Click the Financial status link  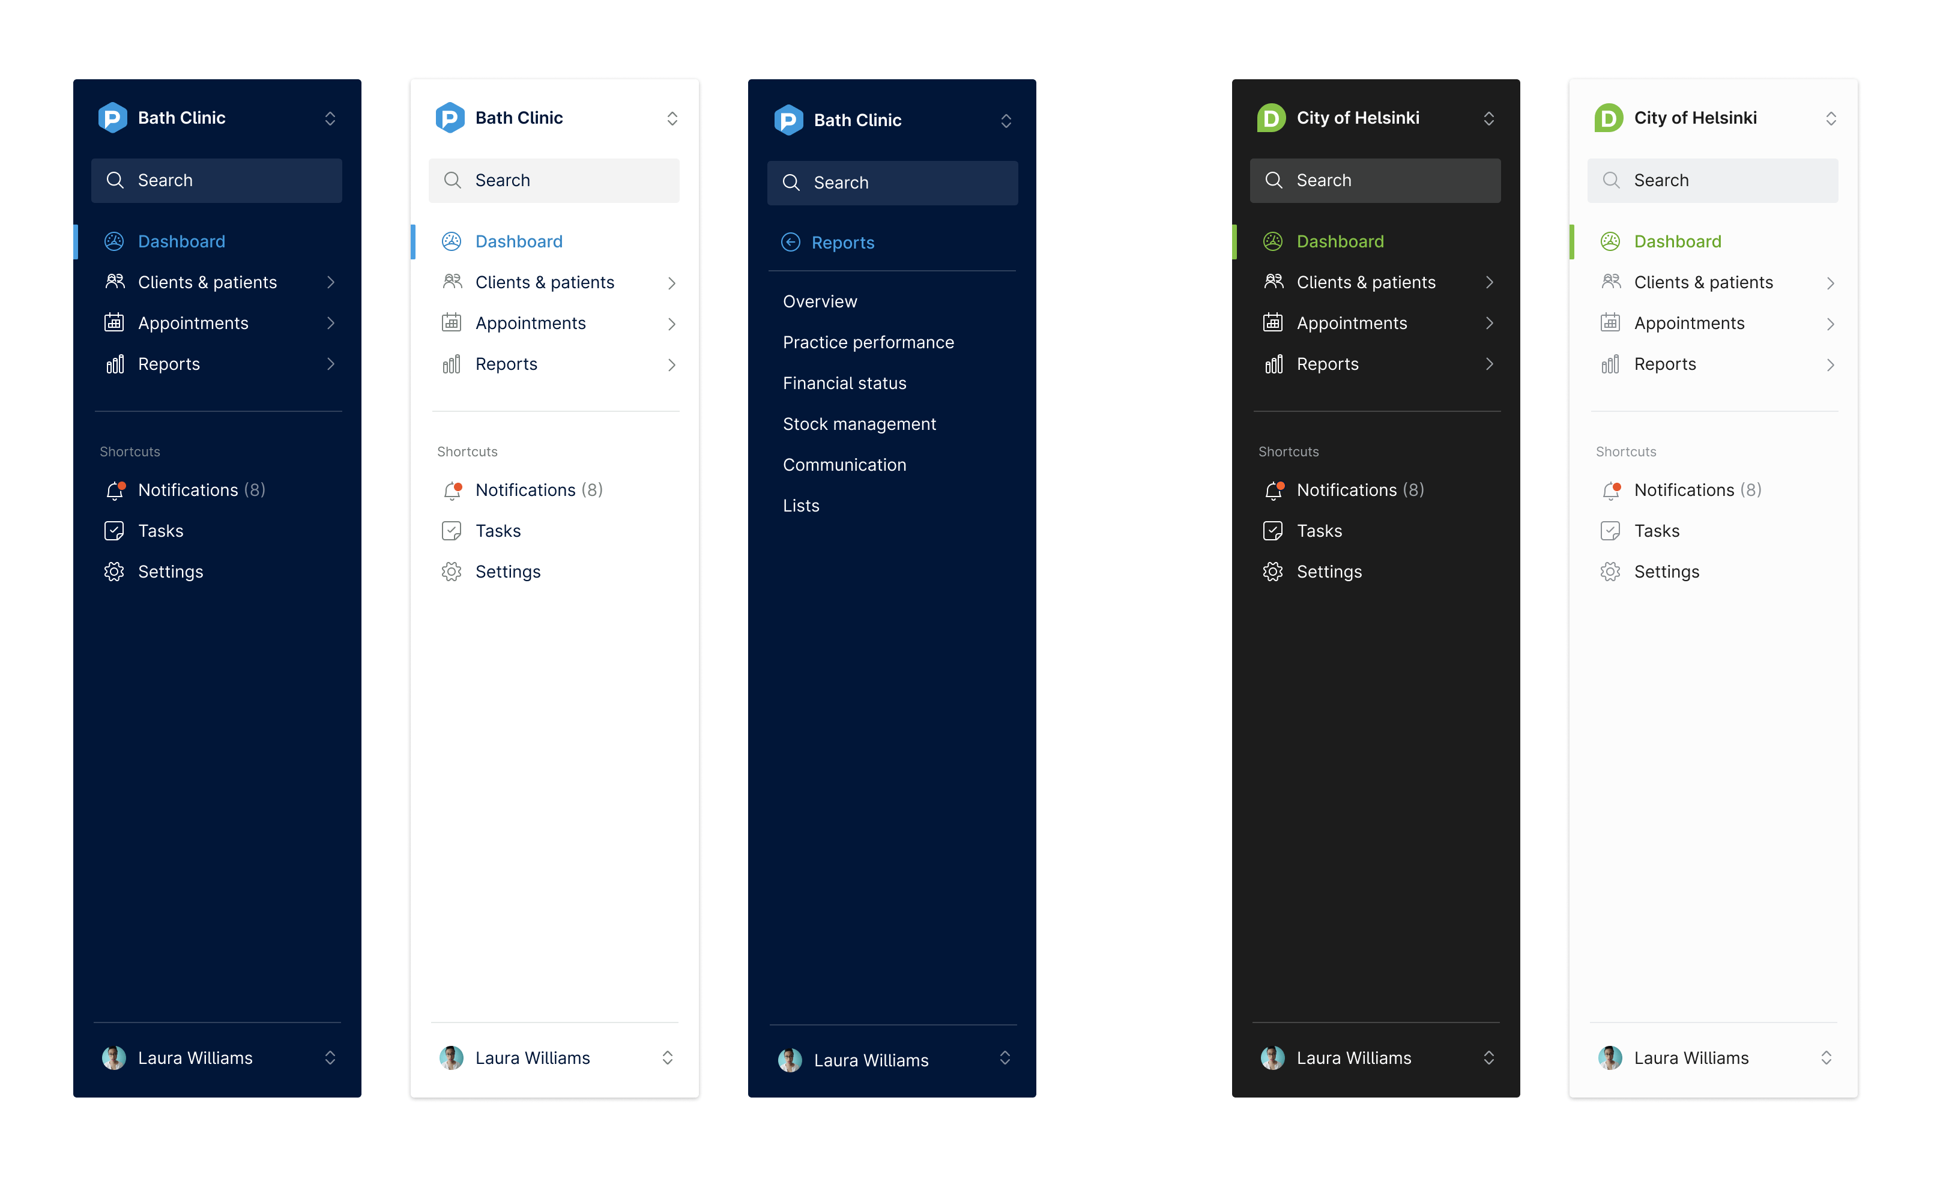click(x=844, y=382)
